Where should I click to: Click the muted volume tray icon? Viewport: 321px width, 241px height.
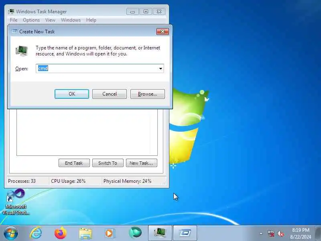tap(280, 234)
